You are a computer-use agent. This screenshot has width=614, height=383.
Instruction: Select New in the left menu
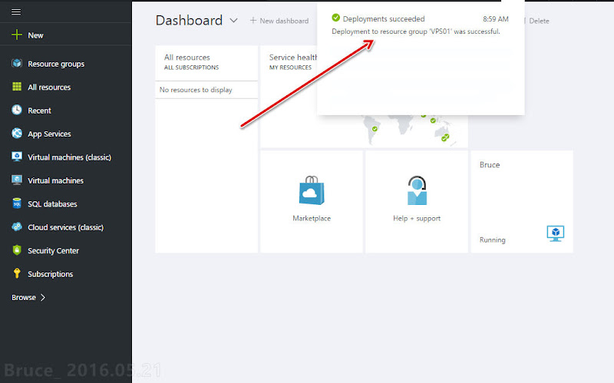(35, 35)
